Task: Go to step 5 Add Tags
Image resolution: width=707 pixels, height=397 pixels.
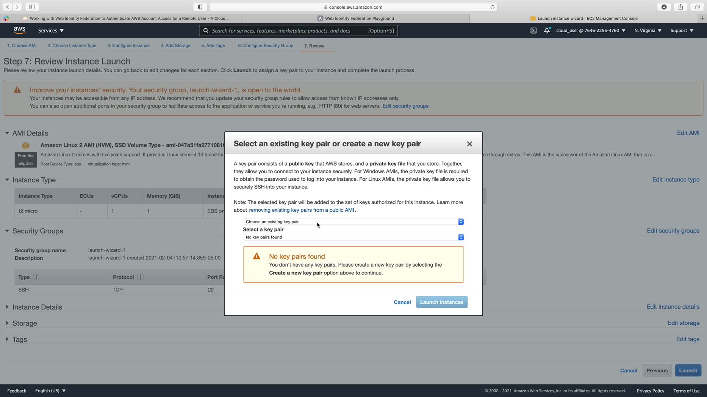Action: click(x=213, y=45)
